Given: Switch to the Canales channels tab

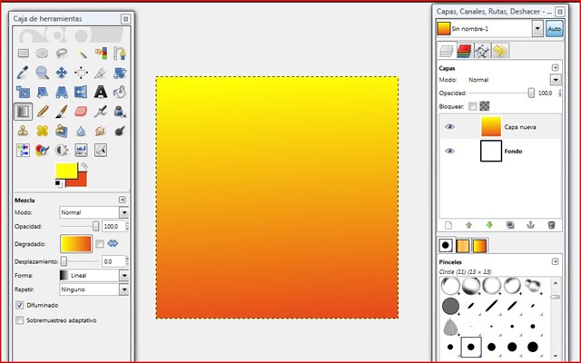Looking at the screenshot, I should tap(464, 51).
